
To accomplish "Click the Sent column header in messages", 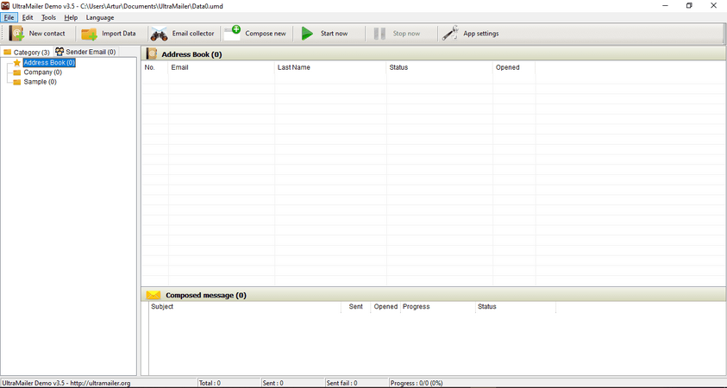I will pyautogui.click(x=355, y=307).
